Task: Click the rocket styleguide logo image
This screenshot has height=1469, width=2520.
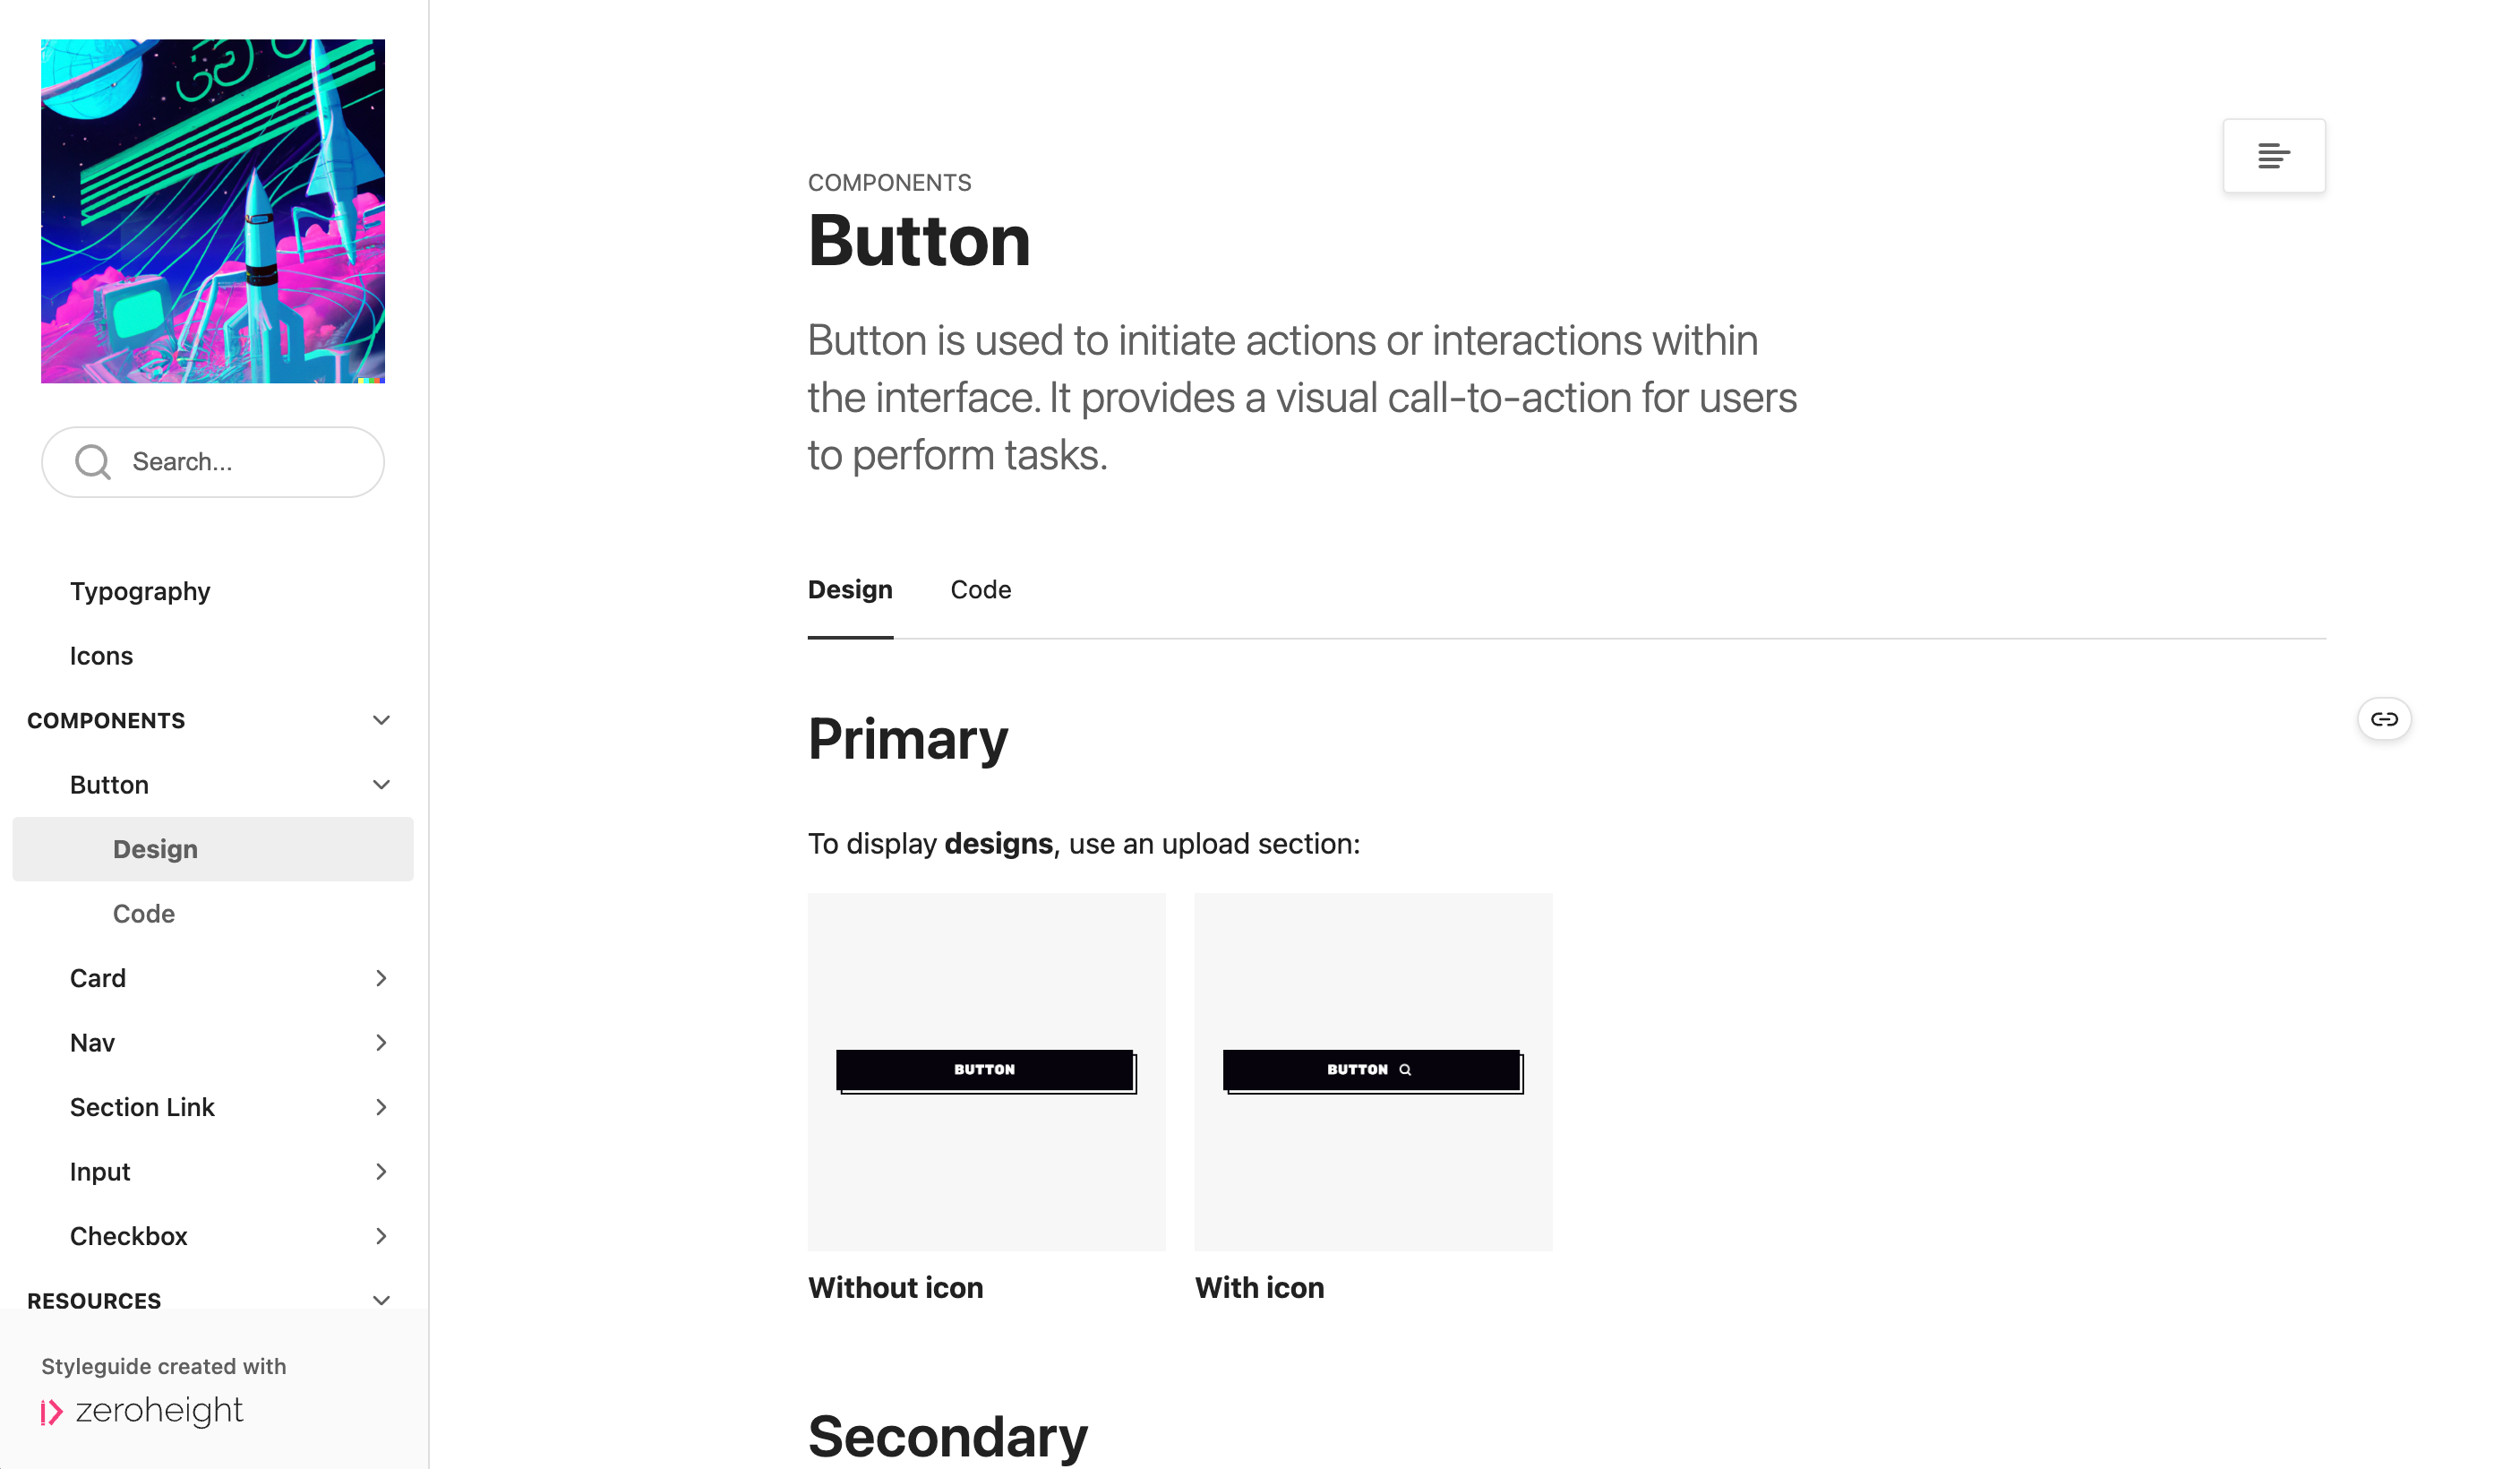Action: pos(213,211)
